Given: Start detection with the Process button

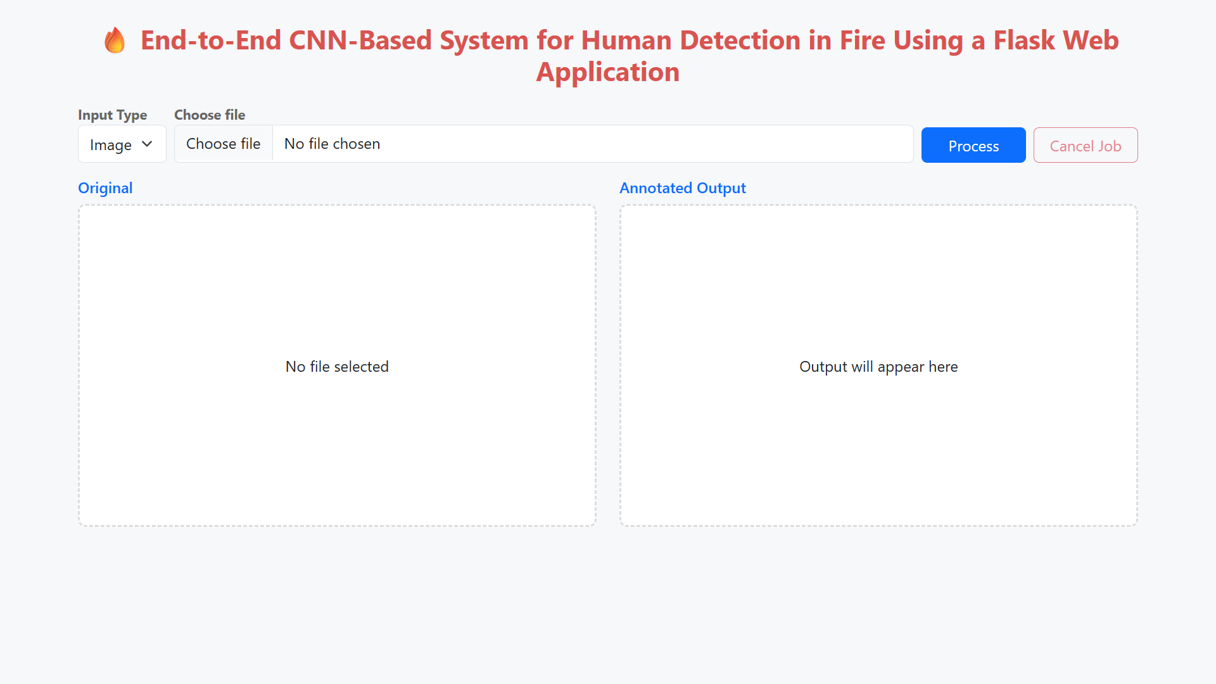Looking at the screenshot, I should (973, 146).
